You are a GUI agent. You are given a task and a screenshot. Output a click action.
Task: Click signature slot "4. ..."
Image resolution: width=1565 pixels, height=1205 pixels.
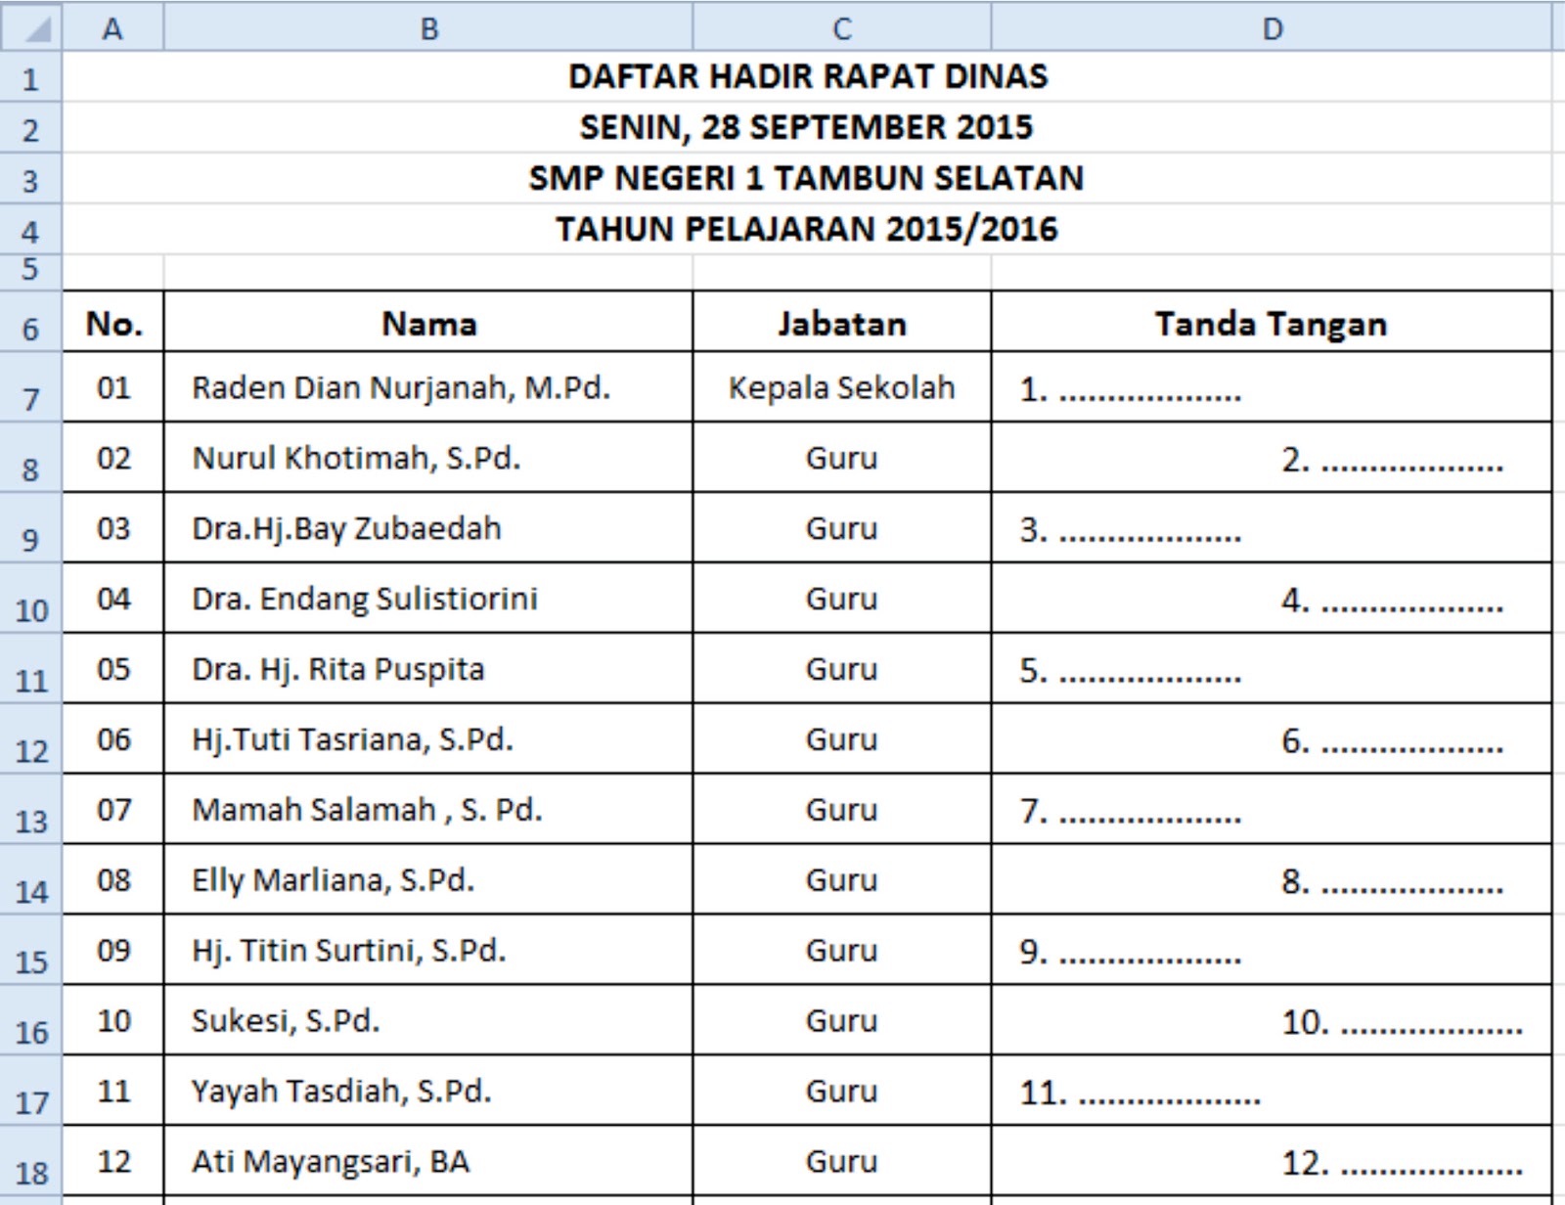coord(1392,602)
